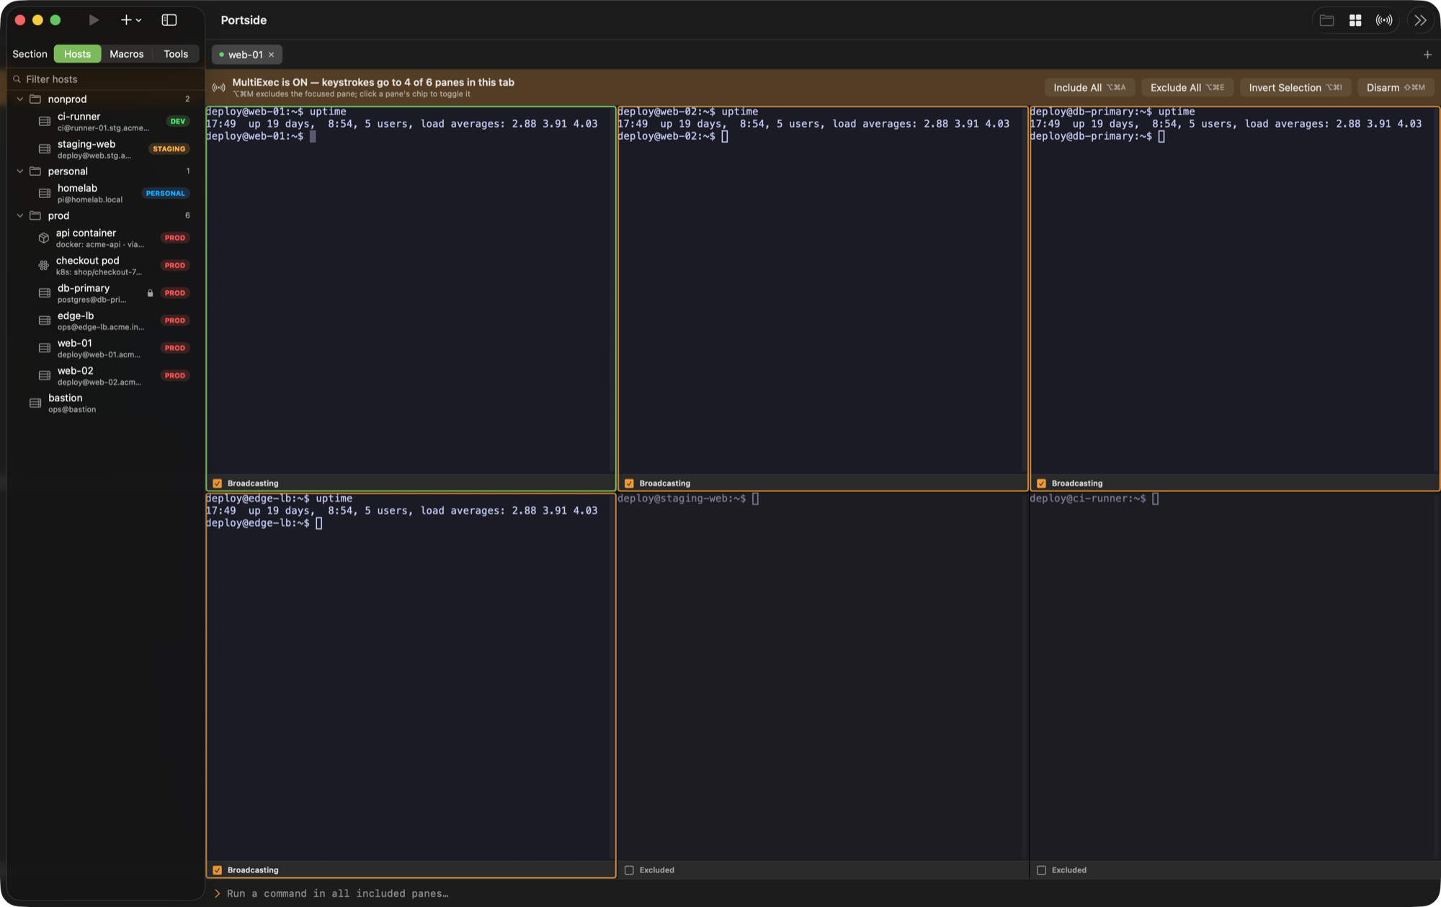Close the web-01 tab

pyautogui.click(x=272, y=55)
